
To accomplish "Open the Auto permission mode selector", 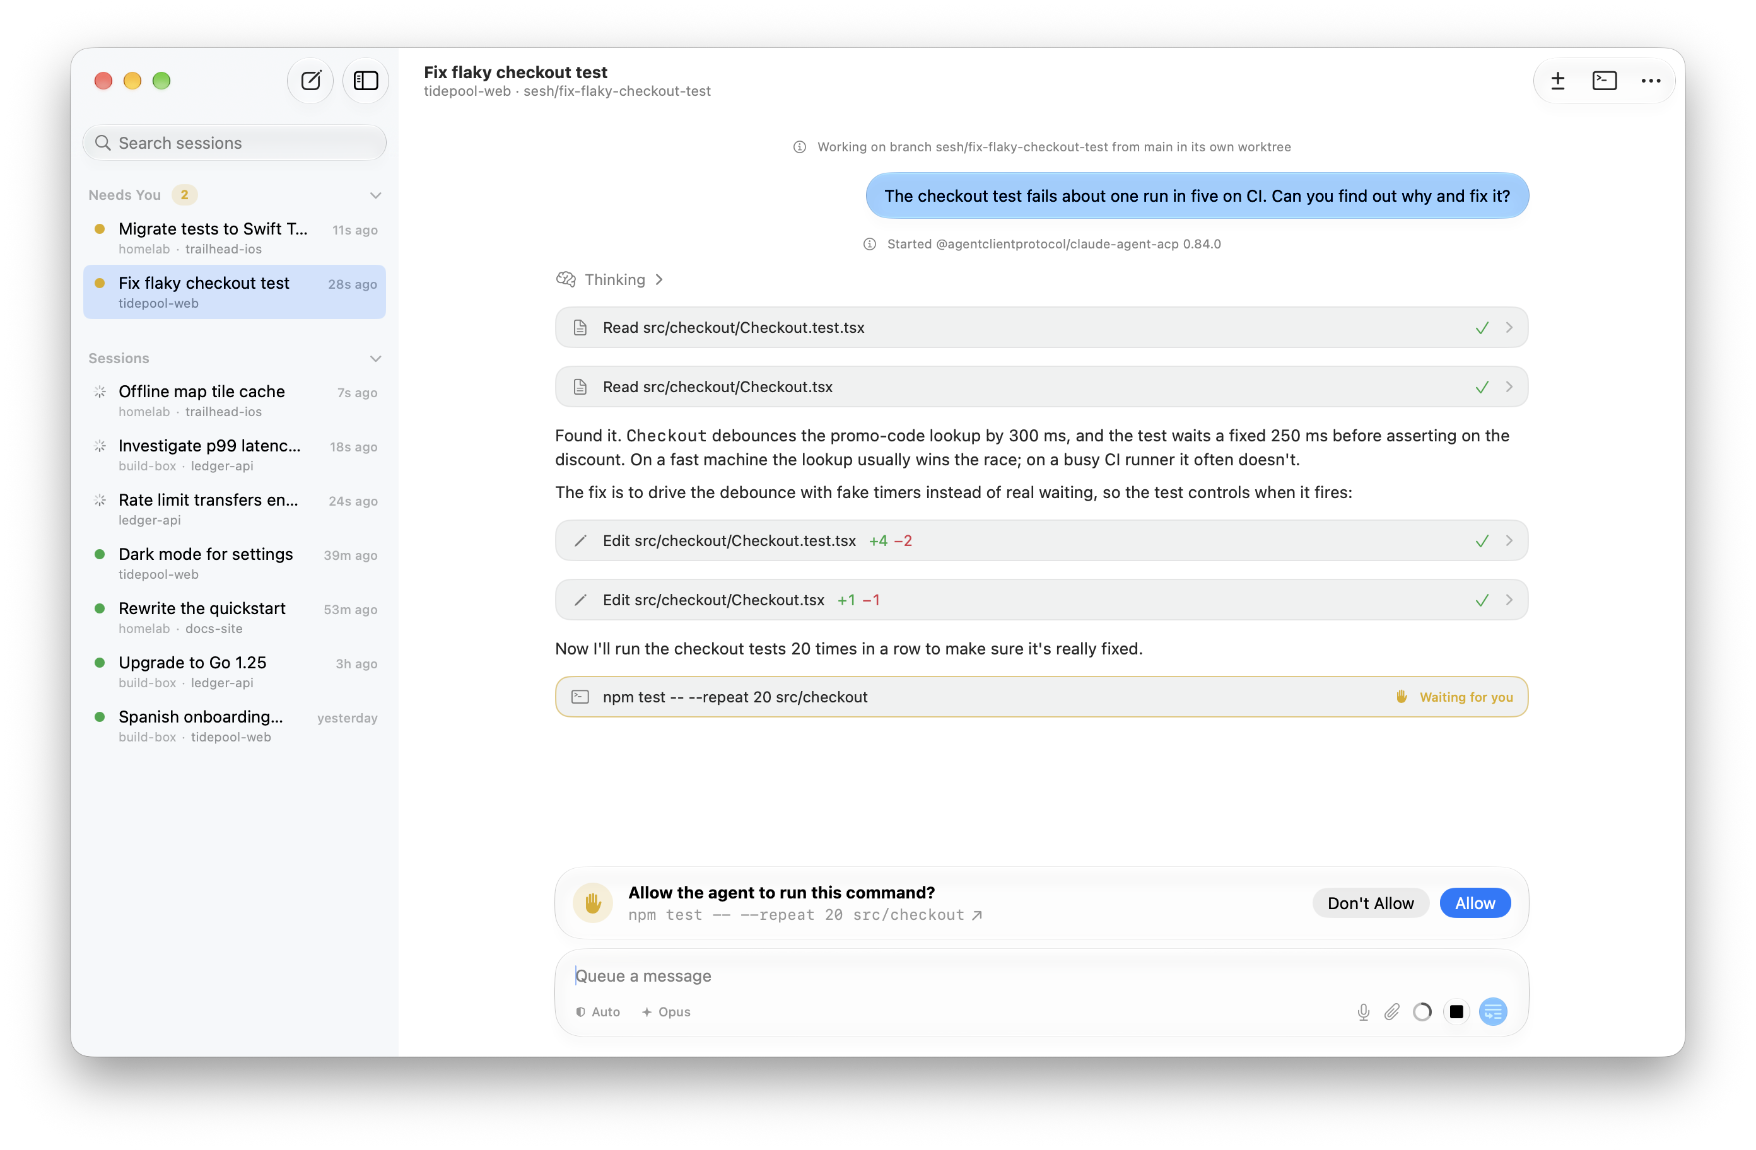I will click(597, 1011).
